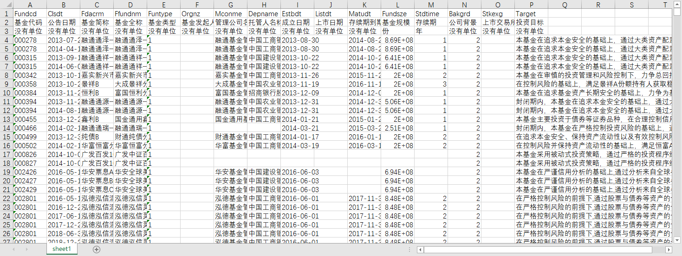Select the Fundsze header cell
The width and height of the screenshot is (682, 256).
tap(397, 13)
